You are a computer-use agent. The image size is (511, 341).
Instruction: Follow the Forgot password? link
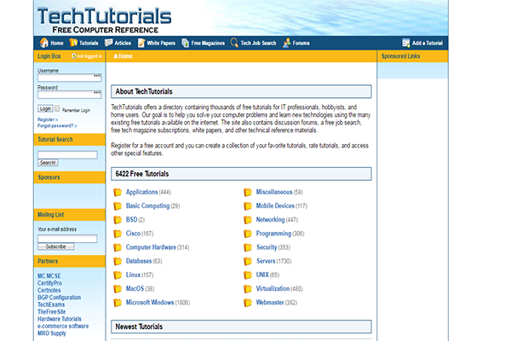click(57, 125)
